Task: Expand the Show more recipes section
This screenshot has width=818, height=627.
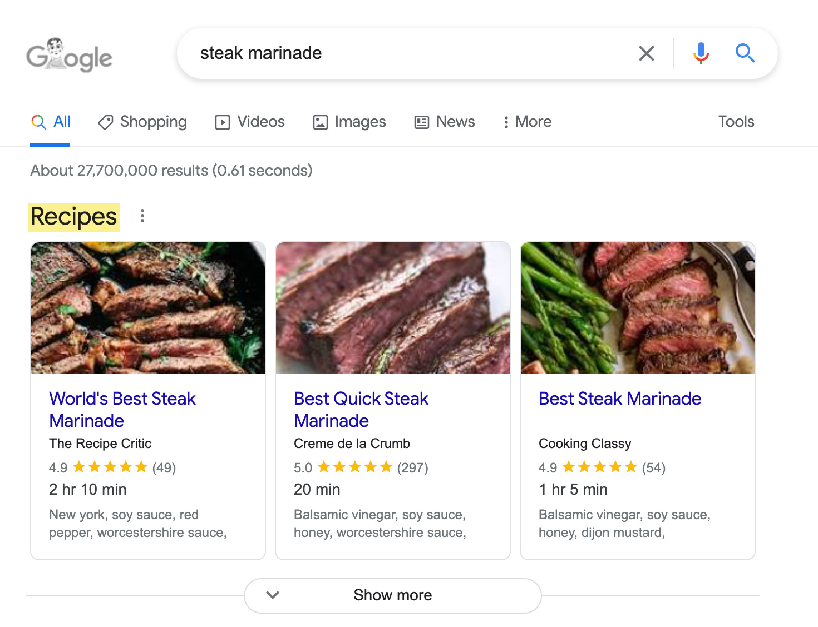Action: 392,595
